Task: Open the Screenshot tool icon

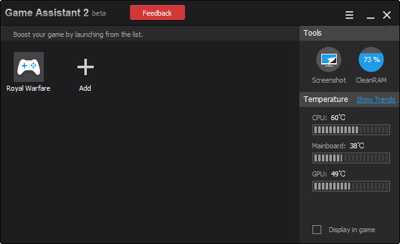Action: [329, 59]
